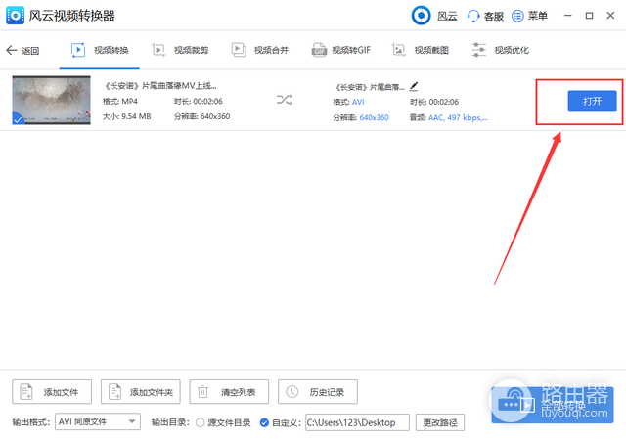
Task: Click the video thumbnail preview
Action: pos(51,100)
